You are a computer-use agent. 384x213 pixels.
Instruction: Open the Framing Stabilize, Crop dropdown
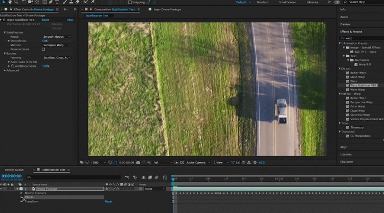(x=57, y=58)
